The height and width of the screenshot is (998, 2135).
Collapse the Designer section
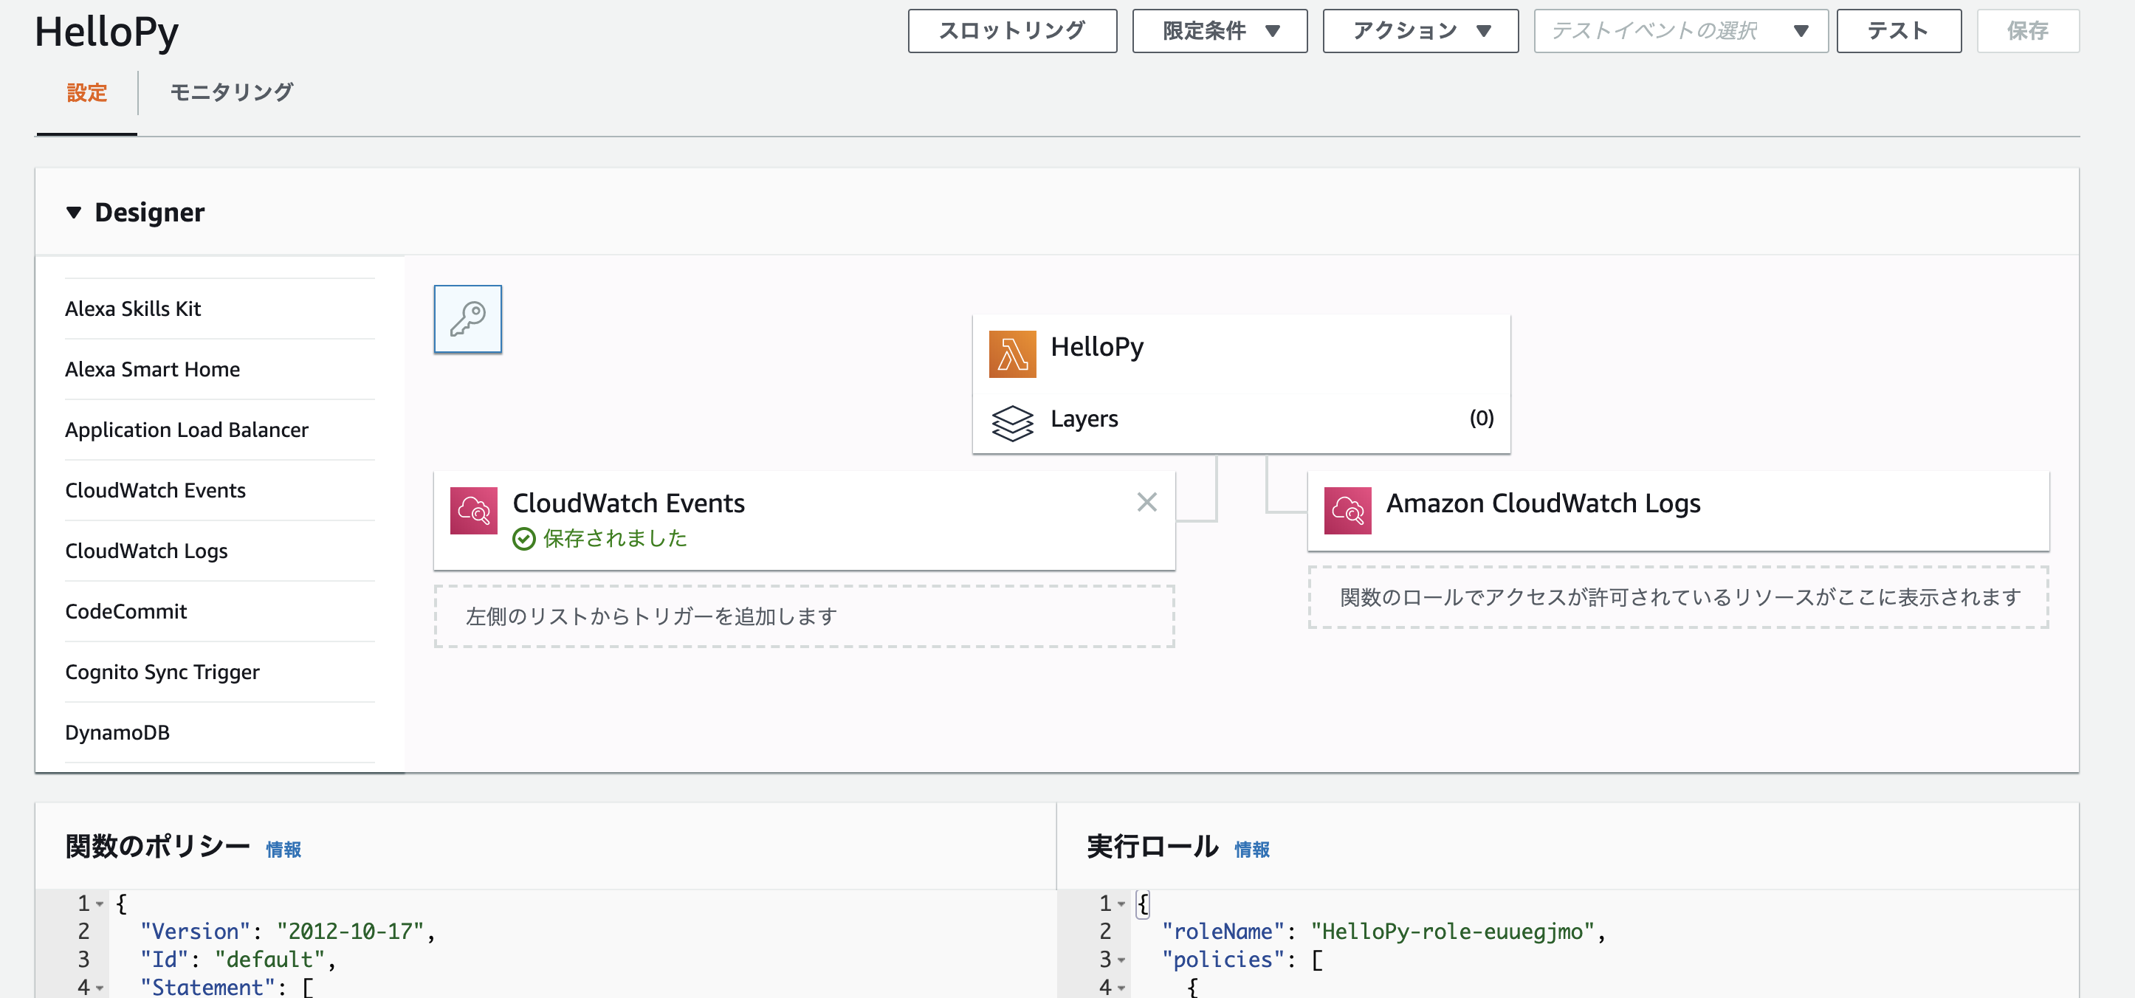click(75, 212)
